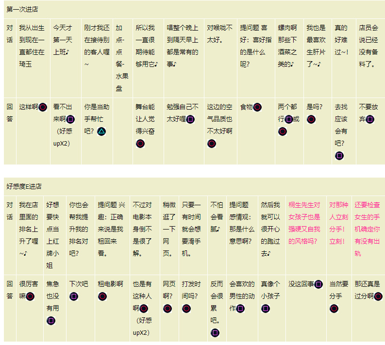Screen dimensions: 385x345
Task: Select the circle icon under 是吗?
Action: [x=311, y=119]
